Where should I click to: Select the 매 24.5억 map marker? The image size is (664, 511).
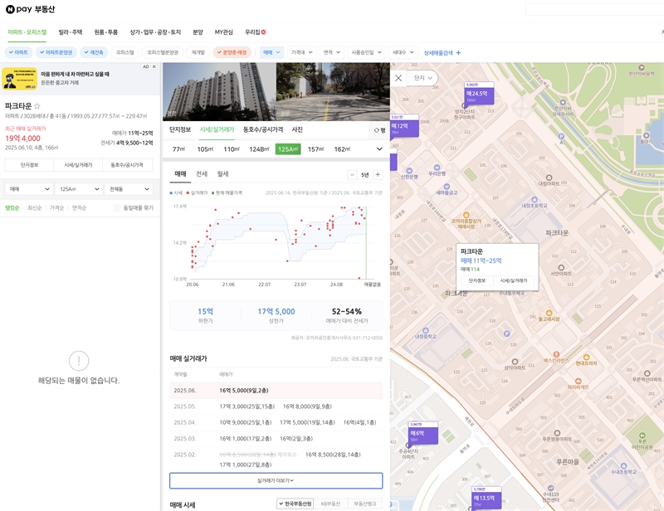click(x=478, y=95)
